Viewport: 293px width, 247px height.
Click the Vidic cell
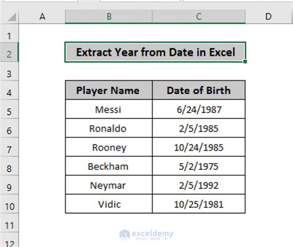coord(109,204)
